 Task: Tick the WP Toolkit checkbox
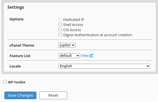(x=5, y=82)
